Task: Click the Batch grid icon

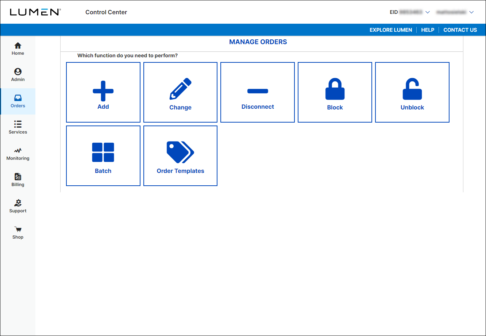Action: pos(103,152)
